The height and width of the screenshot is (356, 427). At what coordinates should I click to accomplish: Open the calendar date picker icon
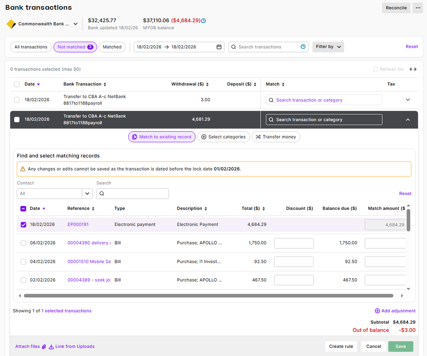219,47
